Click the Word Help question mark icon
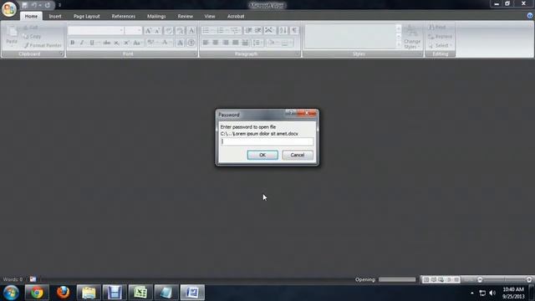Screen dimensions: 535x301 click(x=530, y=16)
